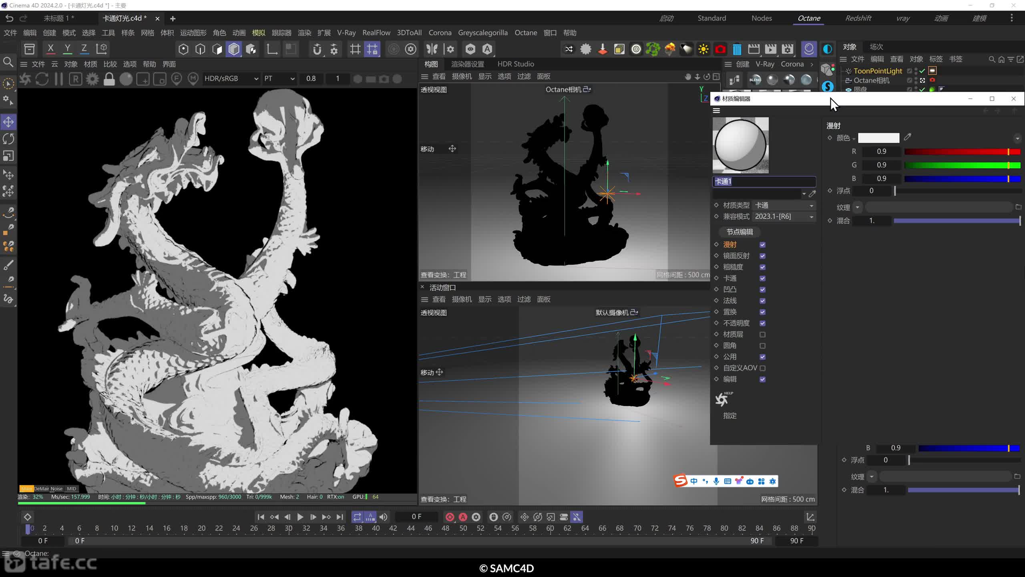Switch to the HDR Studio tab

516,64
